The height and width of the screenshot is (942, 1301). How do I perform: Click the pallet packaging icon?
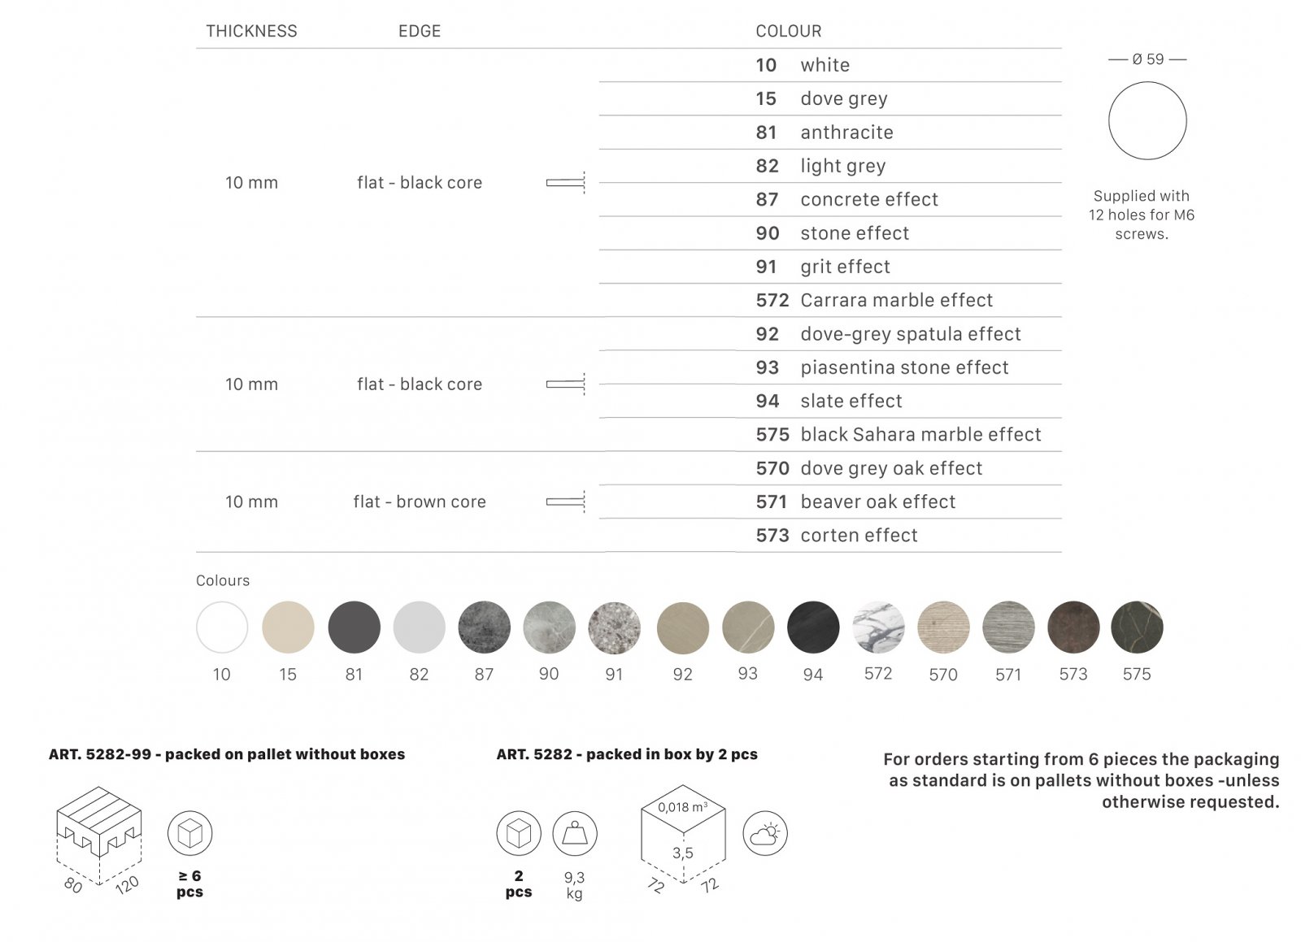pos(98,823)
